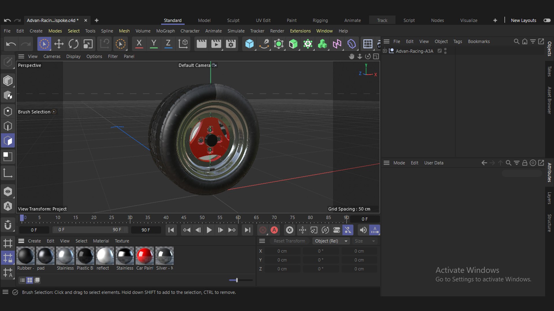Open the viewport hamburger menu
Viewport: 554px width, 311px height.
[x=21, y=56]
